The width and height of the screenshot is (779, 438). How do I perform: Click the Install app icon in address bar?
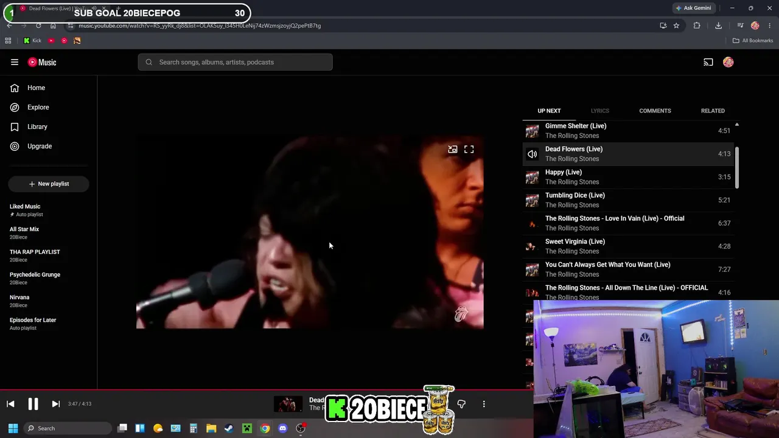coord(663,26)
